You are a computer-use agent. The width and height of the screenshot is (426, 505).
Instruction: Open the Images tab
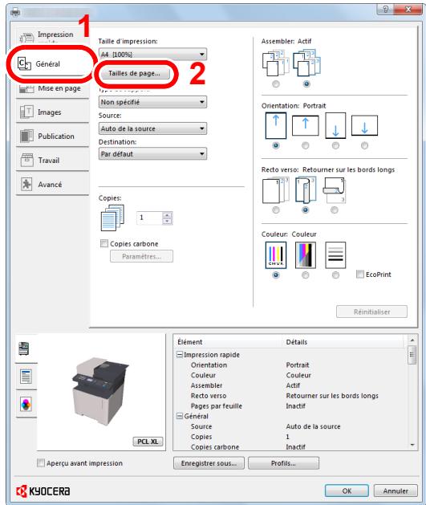[52, 112]
